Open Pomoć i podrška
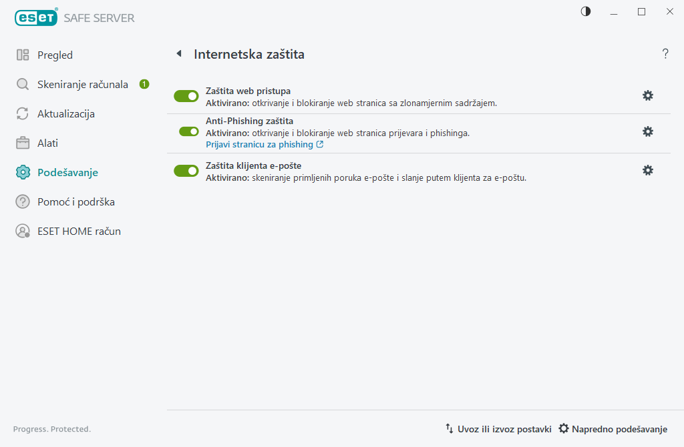Screen dimensions: 684x447 81,202
